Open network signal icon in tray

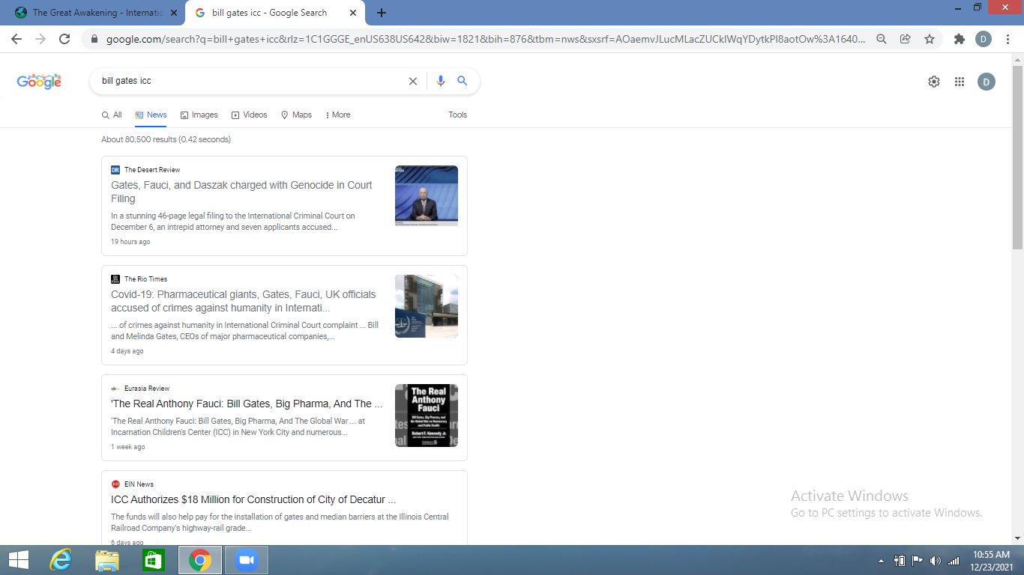pyautogui.click(x=954, y=560)
